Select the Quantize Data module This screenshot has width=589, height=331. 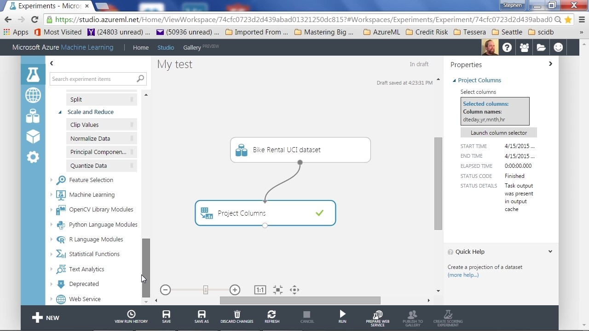point(102,165)
